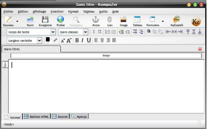Click the Nouveau new page icon
Viewport: 207px width, 129px height.
click(8, 21)
